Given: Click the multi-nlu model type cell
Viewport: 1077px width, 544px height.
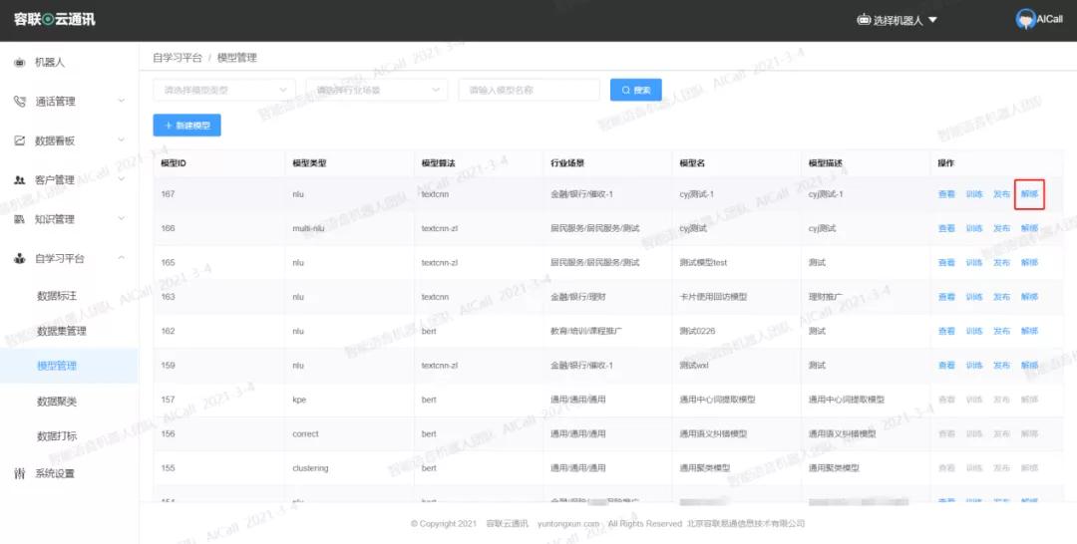Looking at the screenshot, I should [308, 228].
